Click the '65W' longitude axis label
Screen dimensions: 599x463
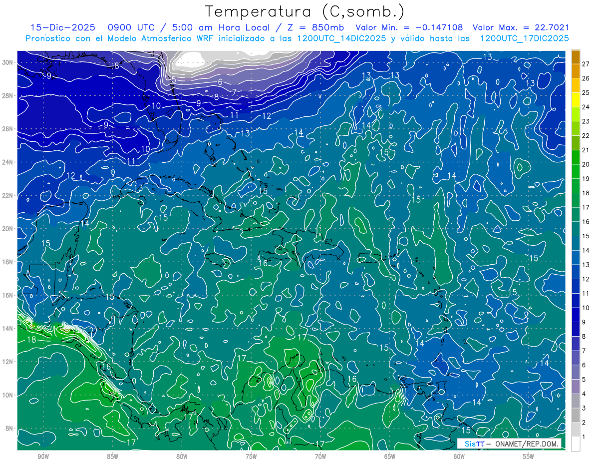point(390,457)
